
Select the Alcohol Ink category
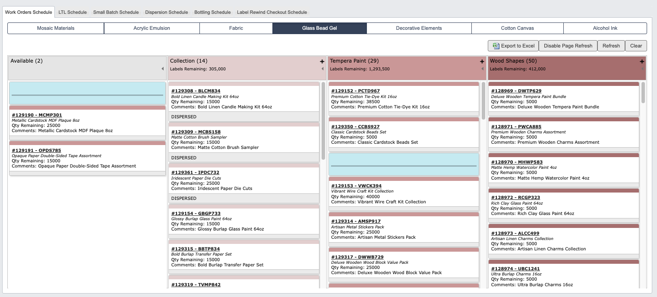click(x=605, y=28)
